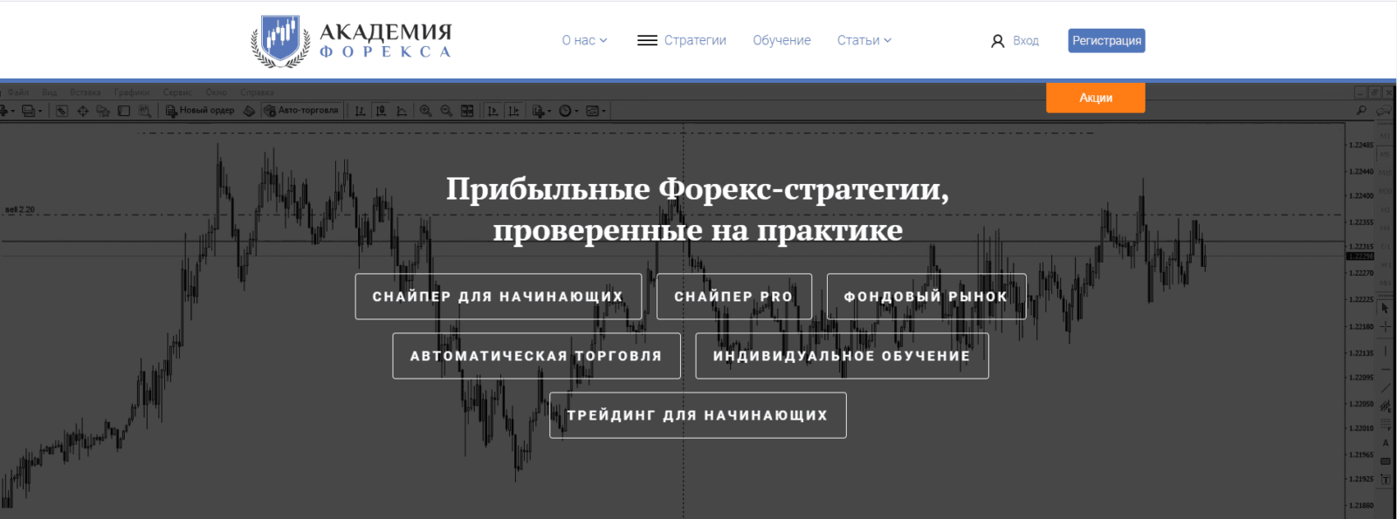The width and height of the screenshot is (1397, 519).
Task: Select Снайпер для начинающих strategy
Action: click(x=499, y=297)
